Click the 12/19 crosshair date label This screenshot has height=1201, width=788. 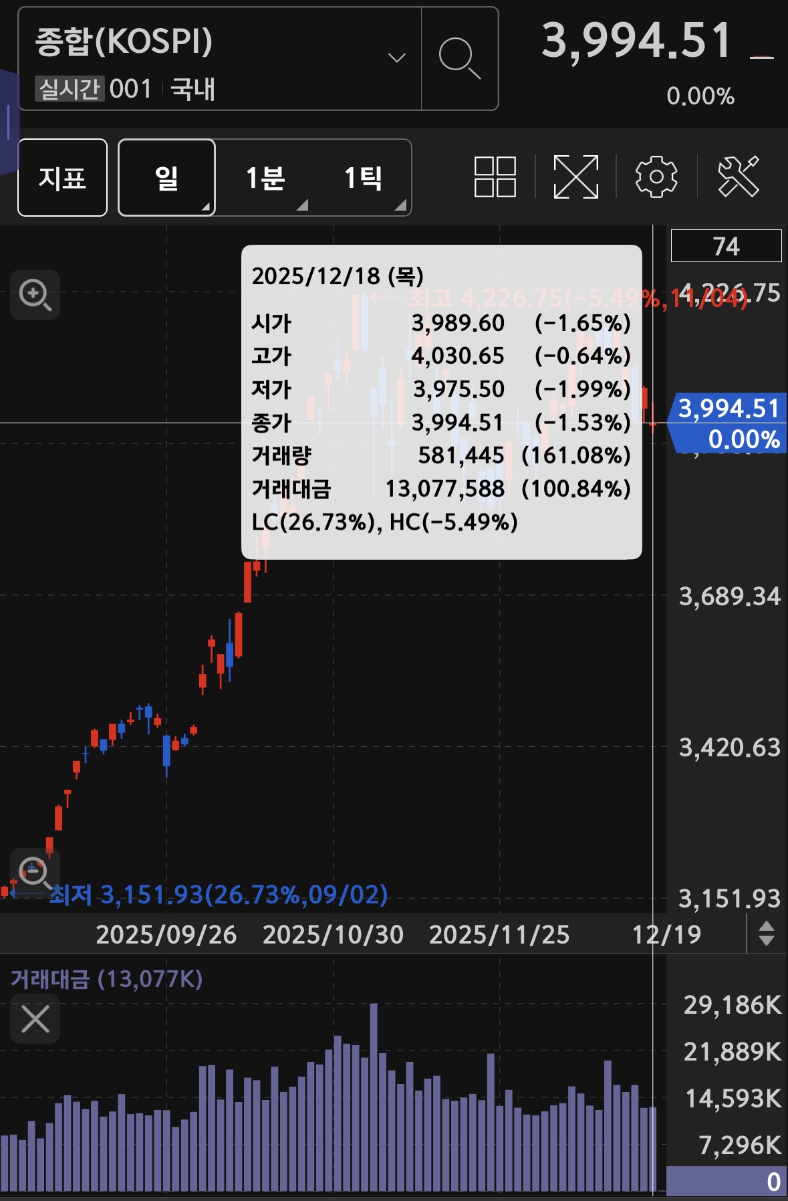[x=666, y=934]
